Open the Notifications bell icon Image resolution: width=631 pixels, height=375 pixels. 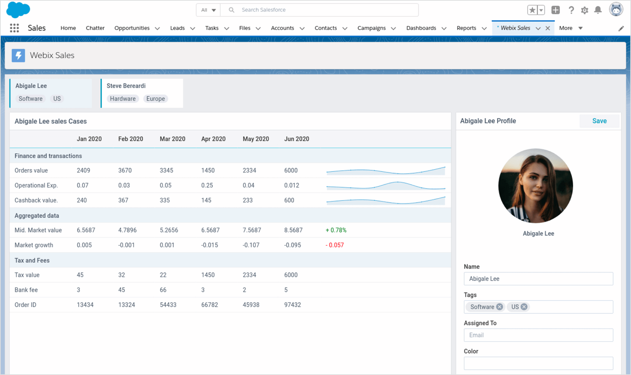click(598, 10)
